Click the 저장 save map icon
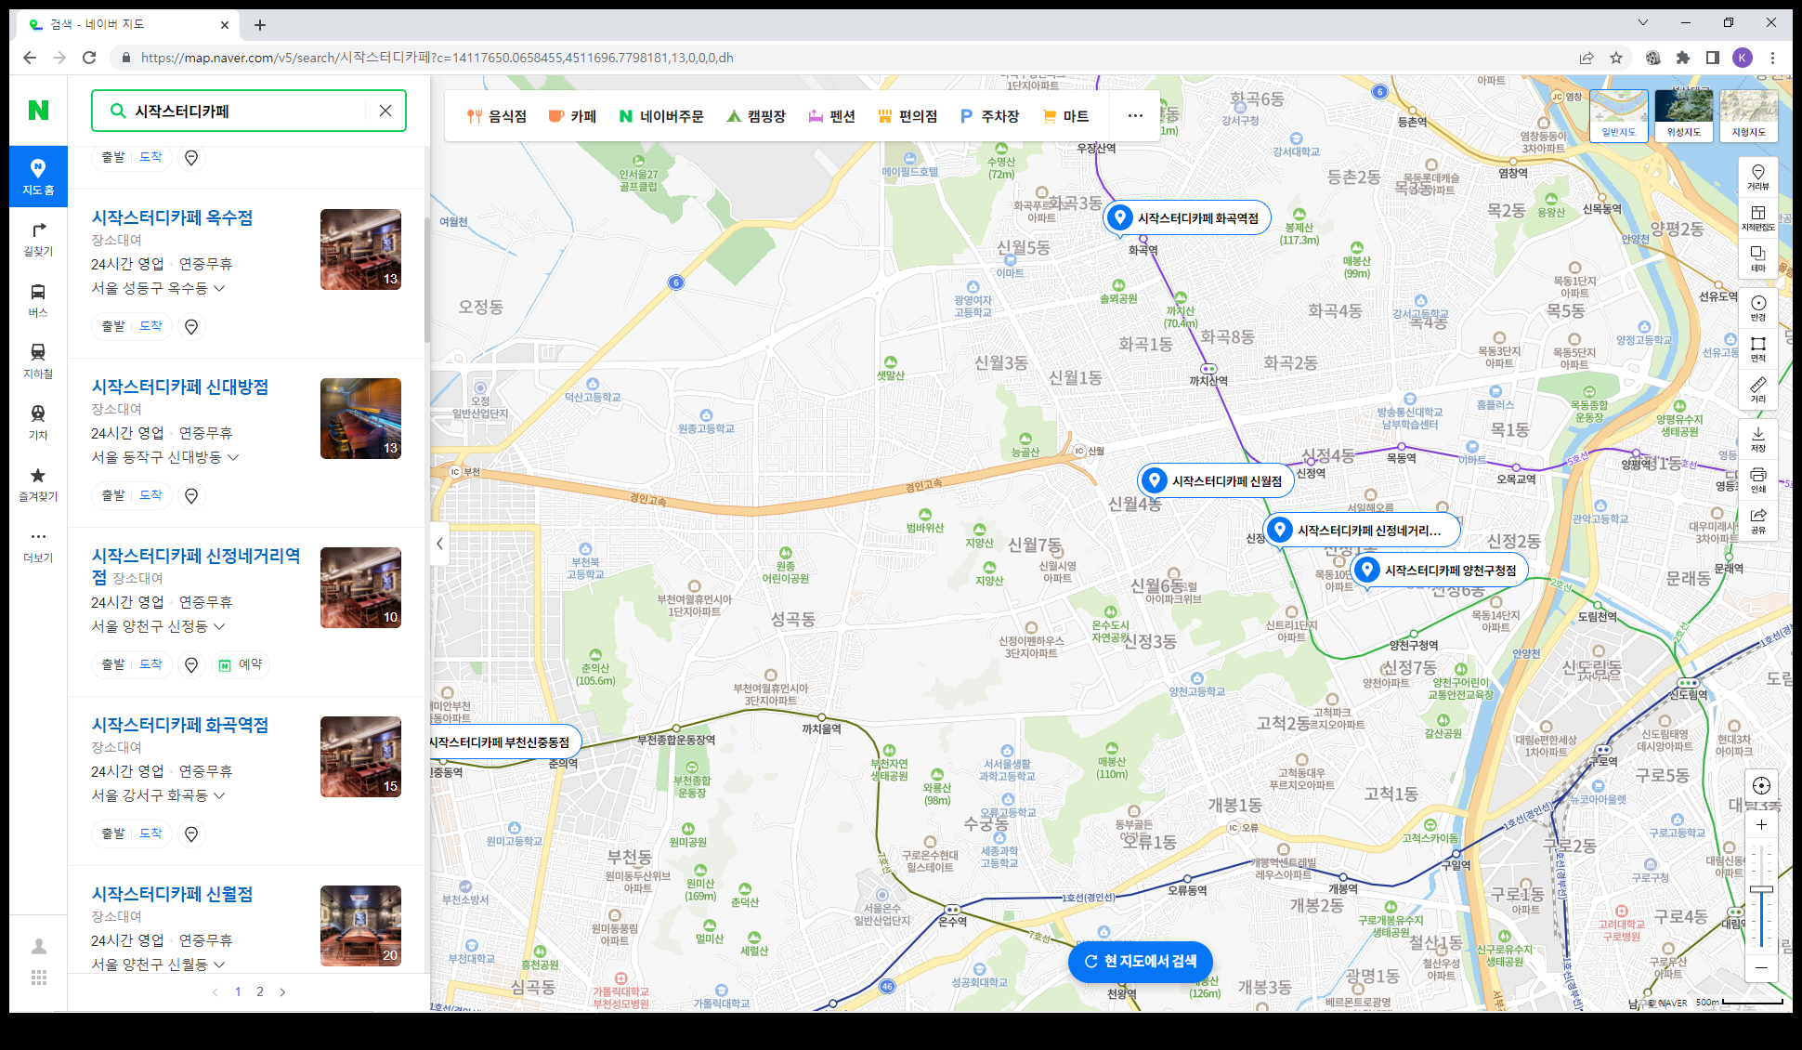Image resolution: width=1802 pixels, height=1050 pixels. coord(1758,440)
